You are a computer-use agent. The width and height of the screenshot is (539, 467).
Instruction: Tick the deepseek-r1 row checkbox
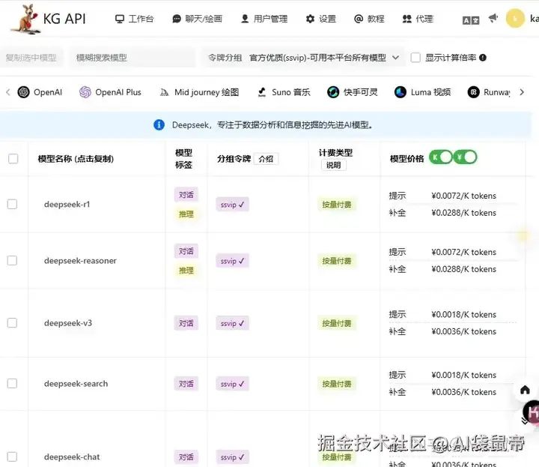coord(13,204)
